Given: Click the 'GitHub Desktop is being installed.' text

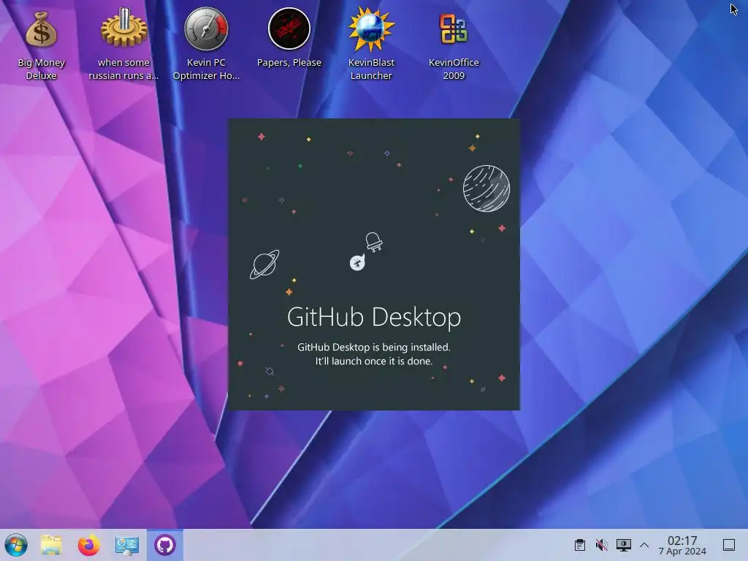Looking at the screenshot, I should [374, 347].
